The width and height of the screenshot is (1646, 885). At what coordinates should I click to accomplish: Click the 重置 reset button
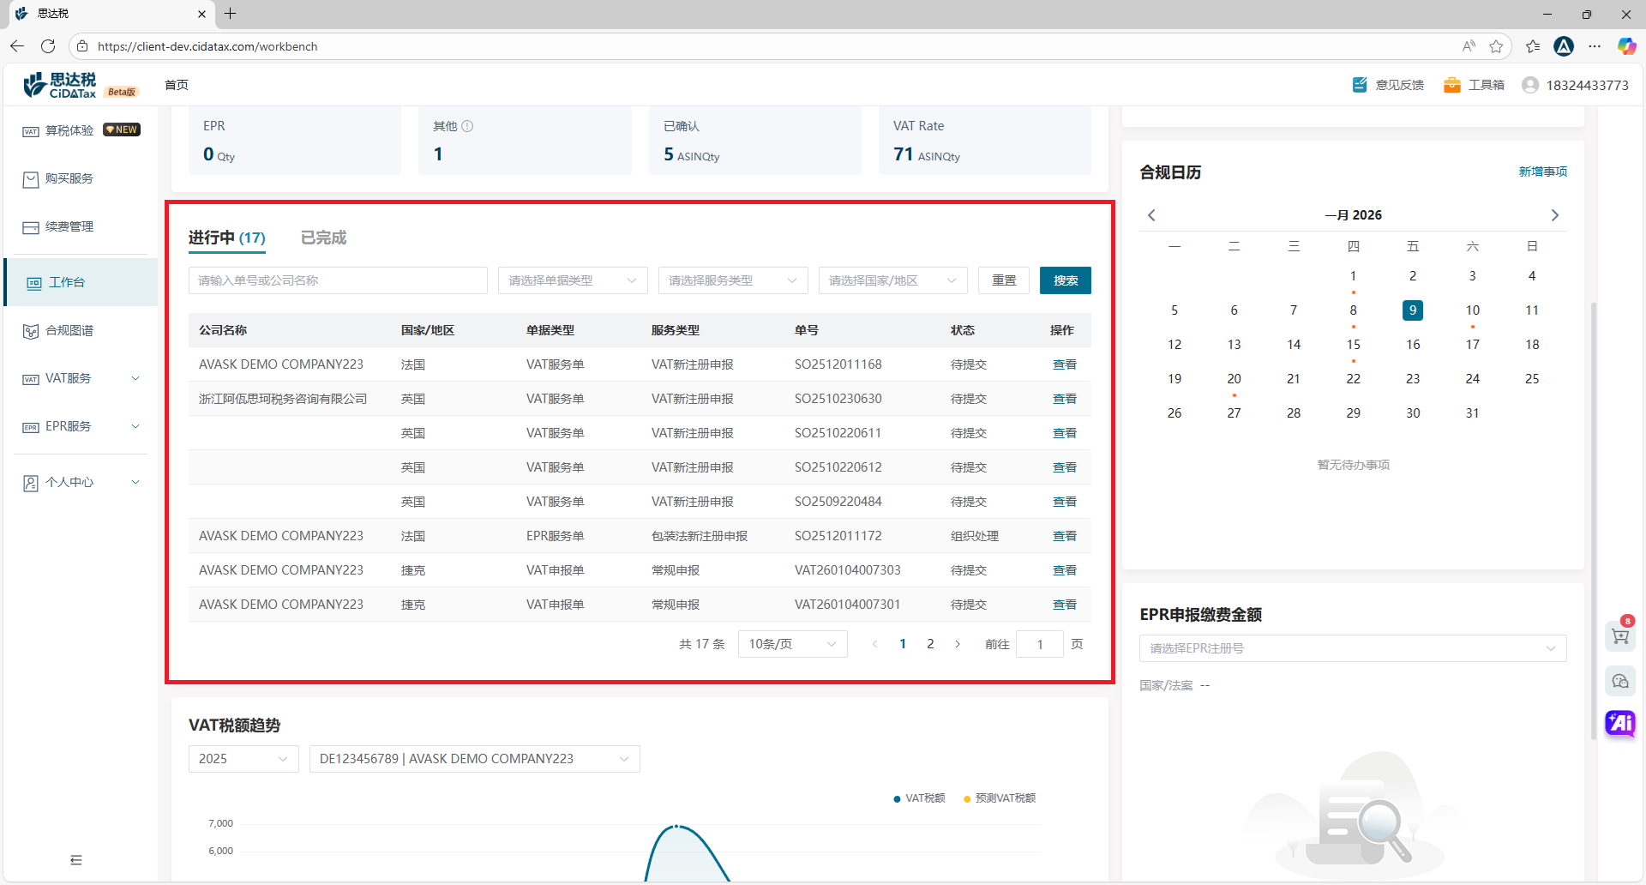coord(1003,280)
